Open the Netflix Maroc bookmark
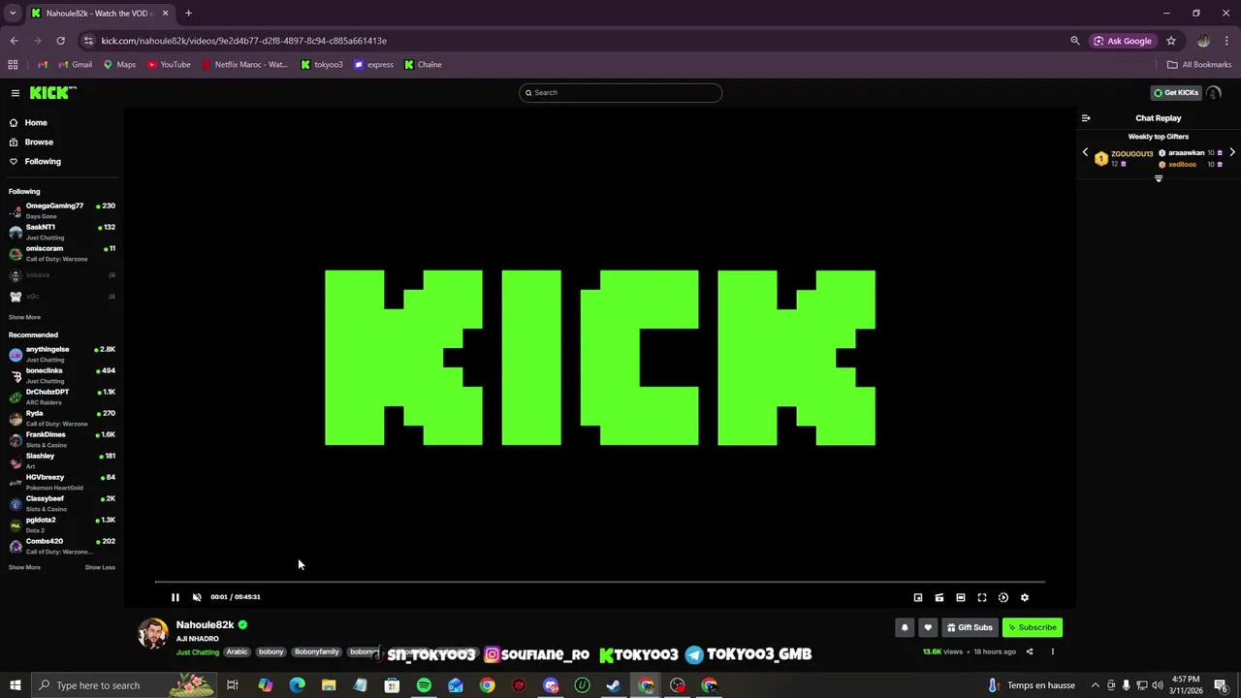Image resolution: width=1241 pixels, height=698 pixels. [x=244, y=65]
